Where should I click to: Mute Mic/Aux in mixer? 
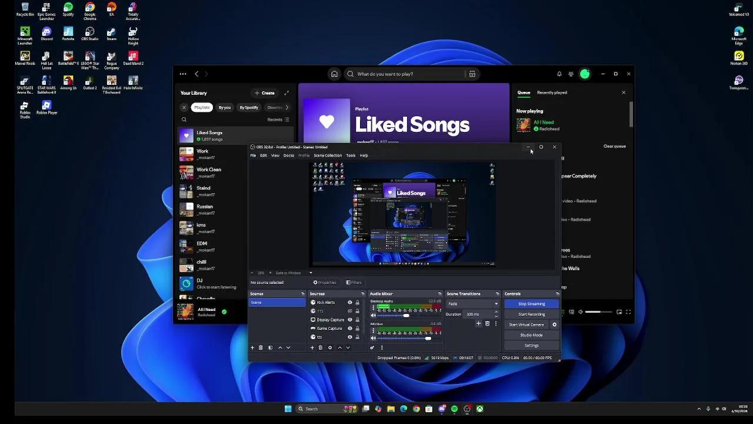(x=373, y=338)
